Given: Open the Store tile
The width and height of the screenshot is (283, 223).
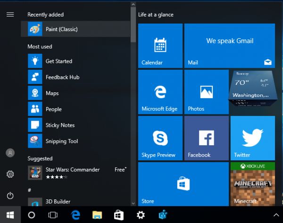Looking at the screenshot, I should [183, 184].
